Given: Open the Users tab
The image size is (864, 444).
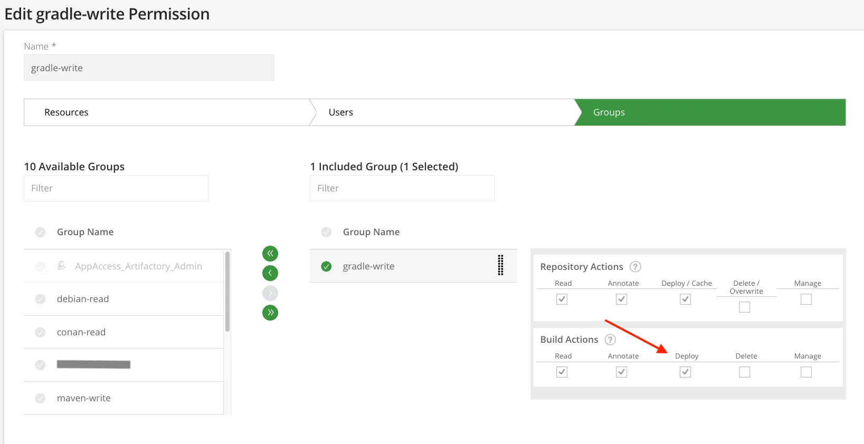Looking at the screenshot, I should [341, 112].
